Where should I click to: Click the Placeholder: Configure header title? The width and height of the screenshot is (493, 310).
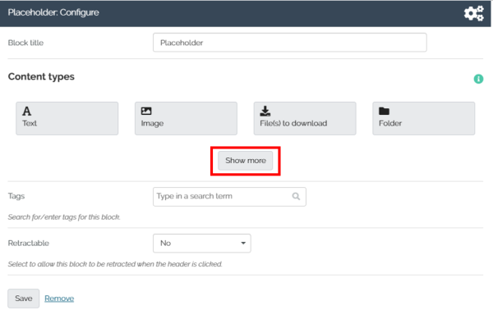(x=53, y=12)
